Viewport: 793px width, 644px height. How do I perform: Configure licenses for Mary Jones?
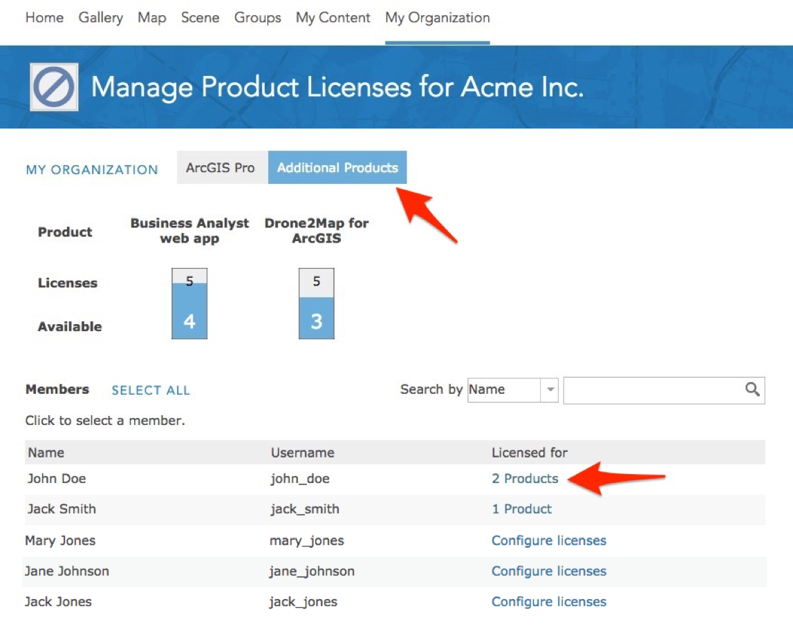[549, 540]
